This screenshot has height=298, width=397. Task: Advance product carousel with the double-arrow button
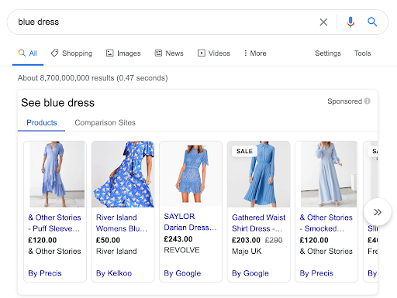(x=378, y=212)
